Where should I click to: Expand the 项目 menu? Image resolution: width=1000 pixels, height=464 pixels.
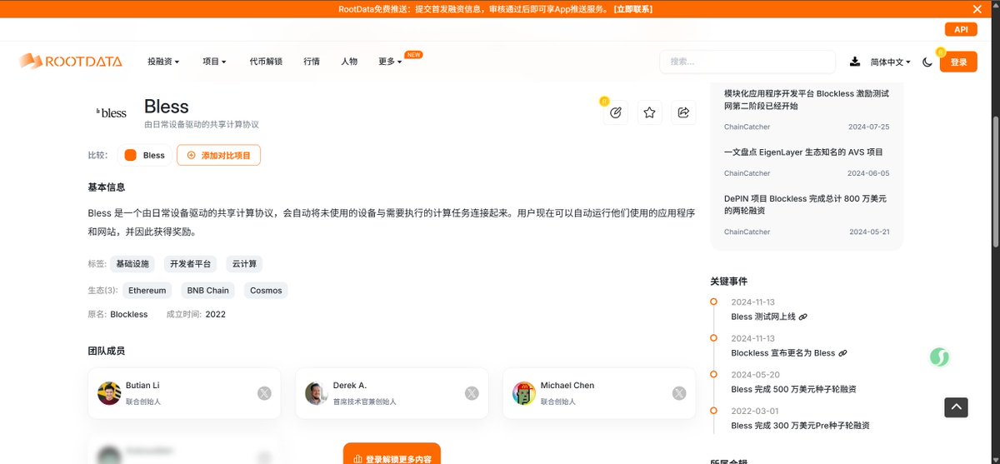click(x=214, y=62)
